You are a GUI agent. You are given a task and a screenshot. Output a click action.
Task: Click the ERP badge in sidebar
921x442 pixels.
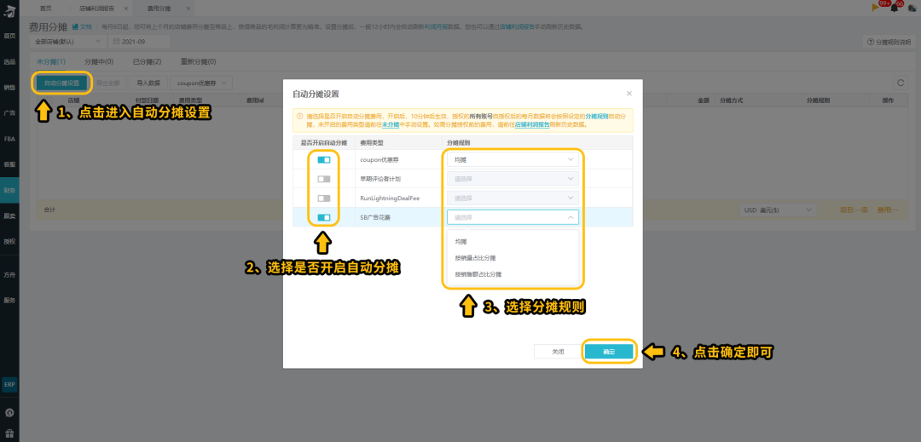[9, 385]
